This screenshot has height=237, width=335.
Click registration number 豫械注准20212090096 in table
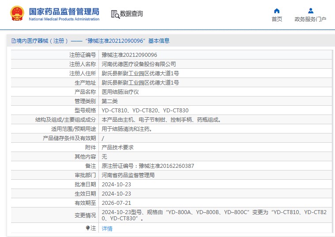click(x=129, y=55)
